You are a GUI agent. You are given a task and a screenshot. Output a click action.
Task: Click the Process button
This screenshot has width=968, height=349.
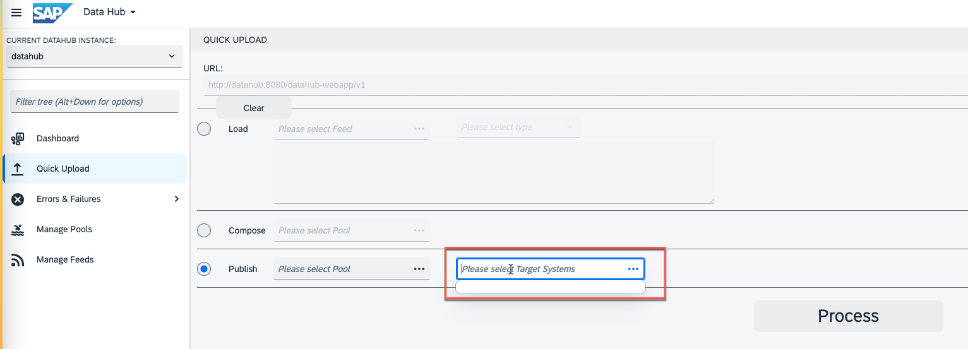[x=848, y=316]
